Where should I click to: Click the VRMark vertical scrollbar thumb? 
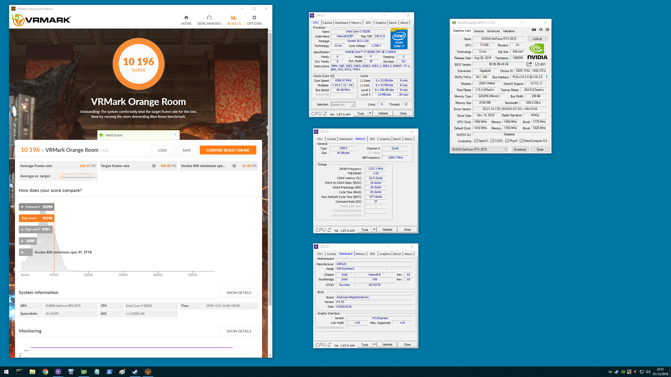point(270,169)
